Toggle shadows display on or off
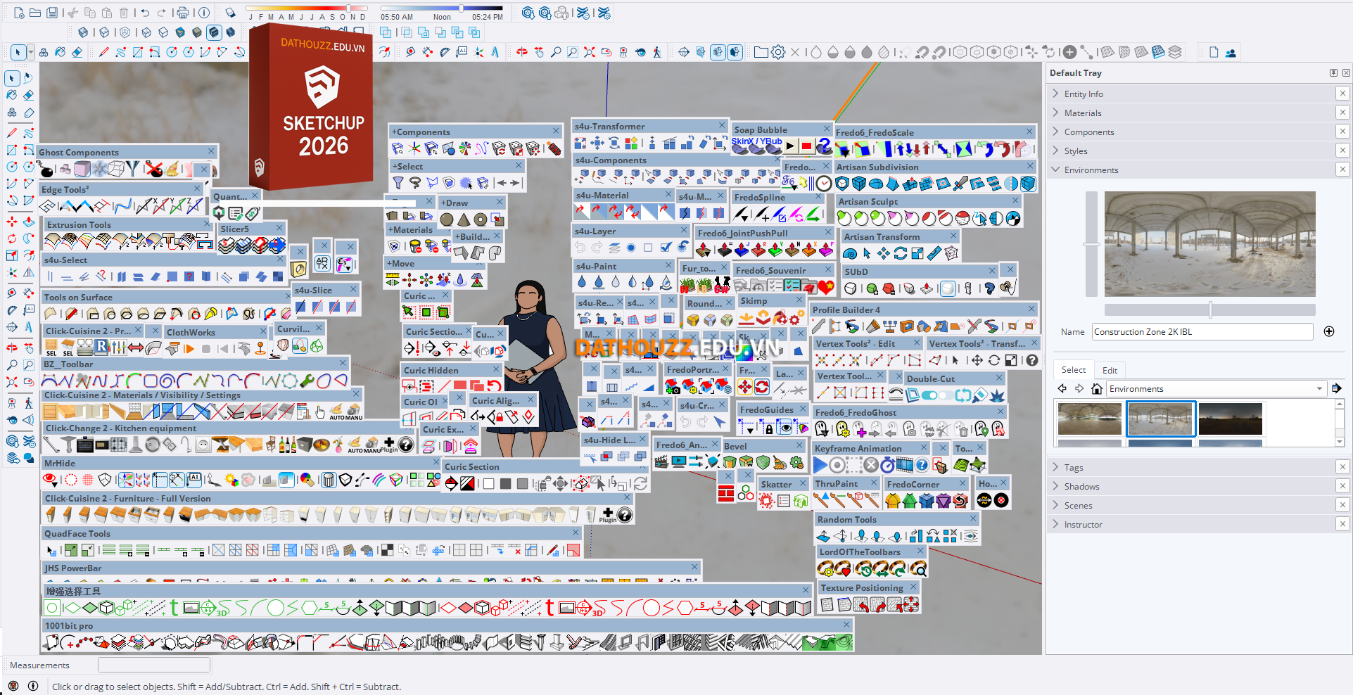Viewport: 1353px width, 695px height. coord(230,13)
